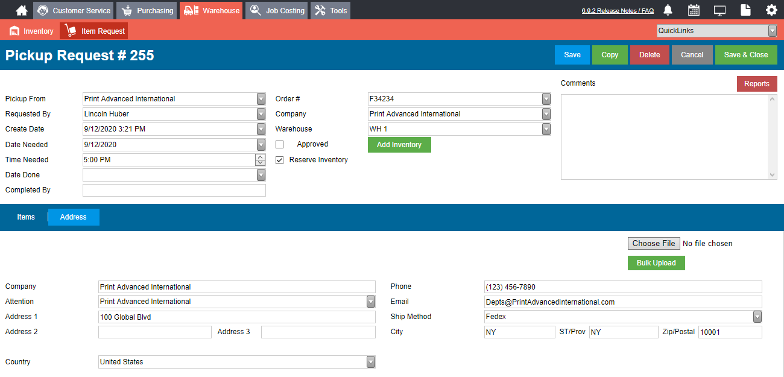Open the Ship Method dropdown
This screenshot has height=377, width=784.
[x=757, y=317]
